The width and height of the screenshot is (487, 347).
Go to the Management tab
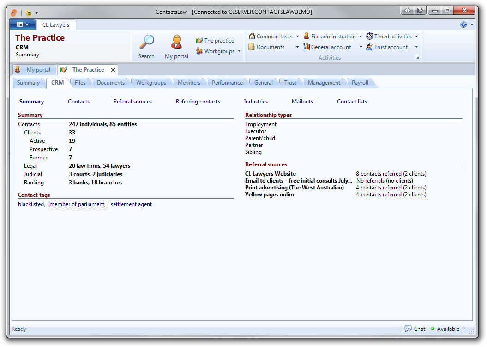[324, 83]
